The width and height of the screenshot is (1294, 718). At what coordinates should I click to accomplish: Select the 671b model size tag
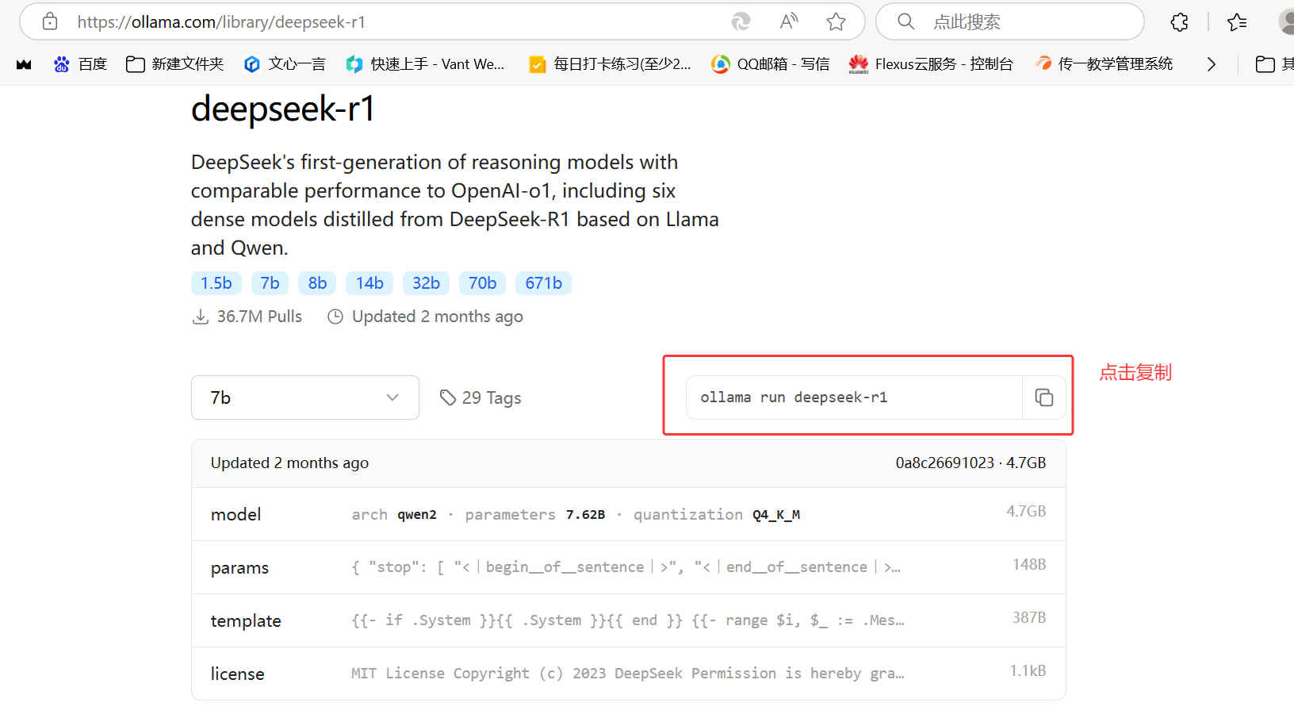[543, 283]
